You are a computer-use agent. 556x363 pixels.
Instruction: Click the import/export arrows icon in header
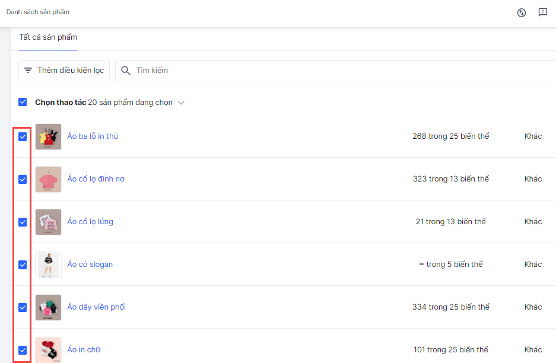(x=522, y=12)
